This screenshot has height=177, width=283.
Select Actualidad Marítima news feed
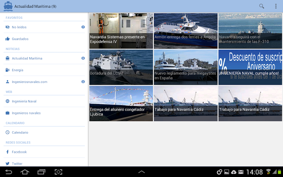point(44,58)
